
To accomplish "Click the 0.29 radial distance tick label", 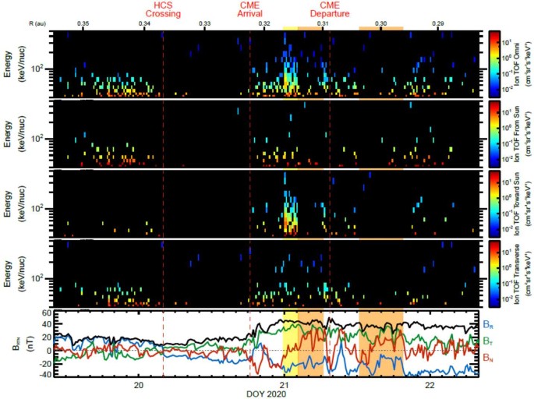I will 438,24.
